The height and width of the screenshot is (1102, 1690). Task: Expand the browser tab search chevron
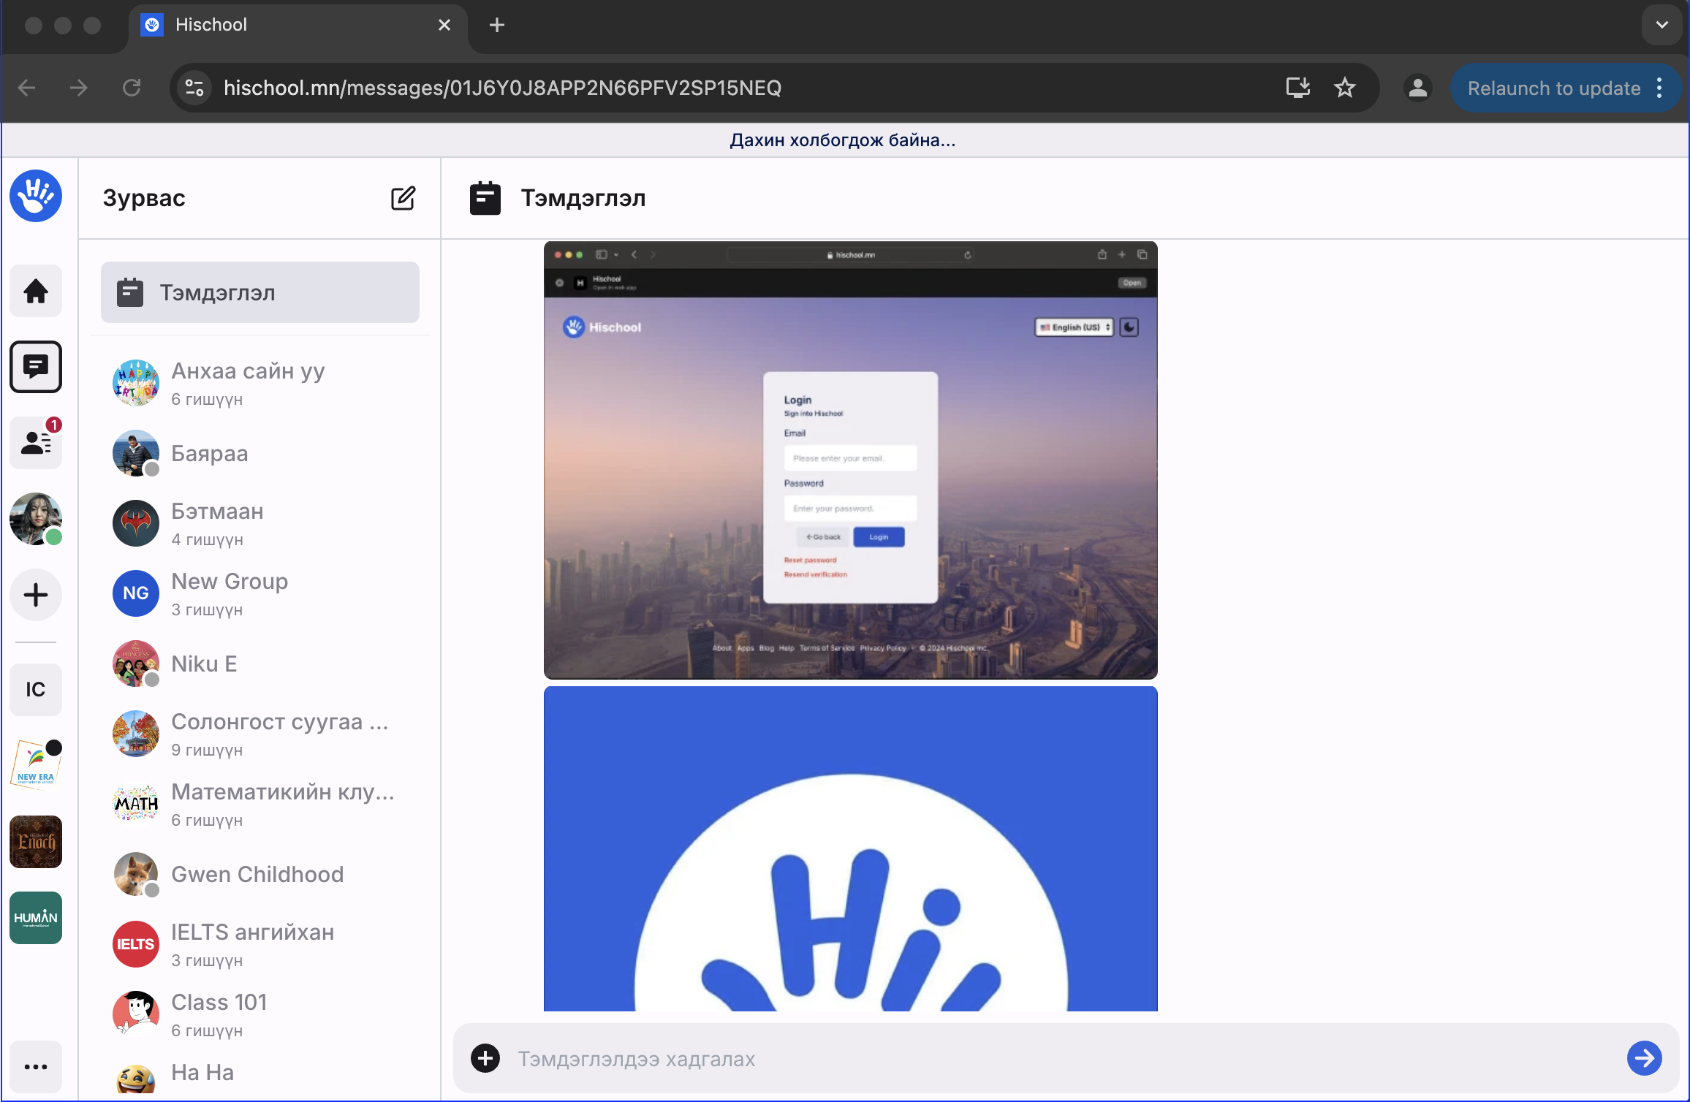coord(1661,25)
